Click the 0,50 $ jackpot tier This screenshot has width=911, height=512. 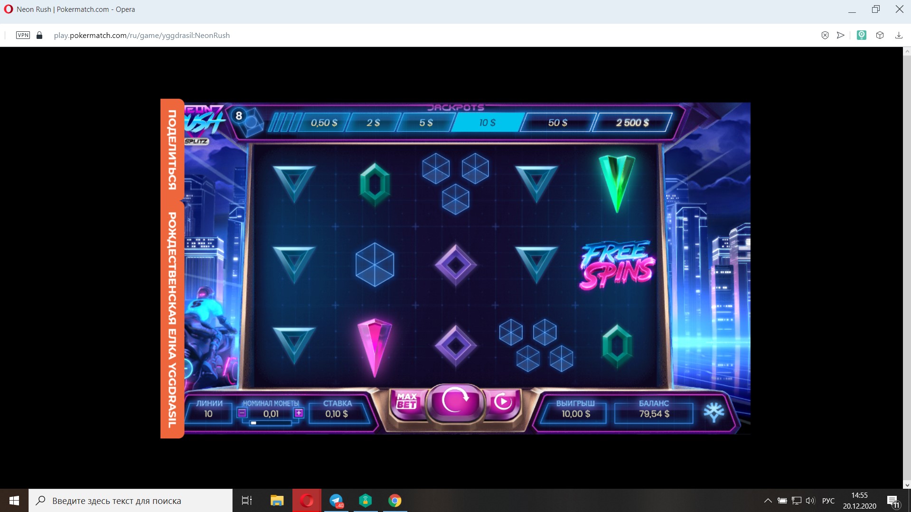(324, 123)
